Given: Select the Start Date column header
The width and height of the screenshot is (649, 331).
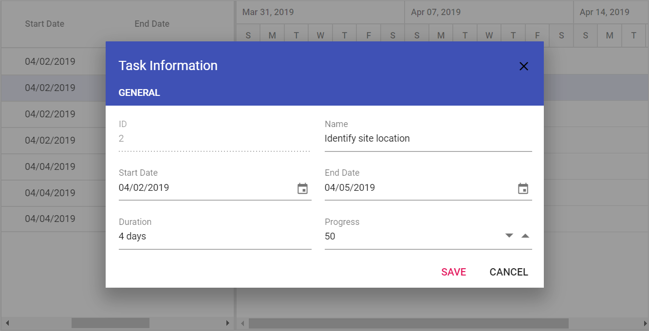Looking at the screenshot, I should coord(45,24).
